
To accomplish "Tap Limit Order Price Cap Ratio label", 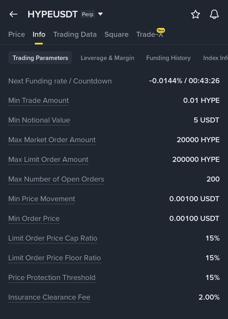I will pyautogui.click(x=53, y=238).
